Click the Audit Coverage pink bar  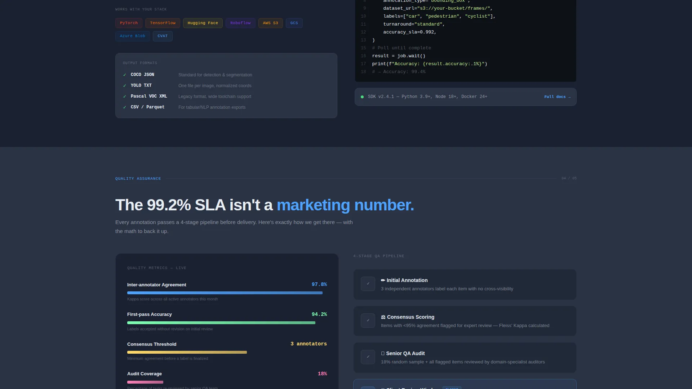pyautogui.click(x=145, y=382)
